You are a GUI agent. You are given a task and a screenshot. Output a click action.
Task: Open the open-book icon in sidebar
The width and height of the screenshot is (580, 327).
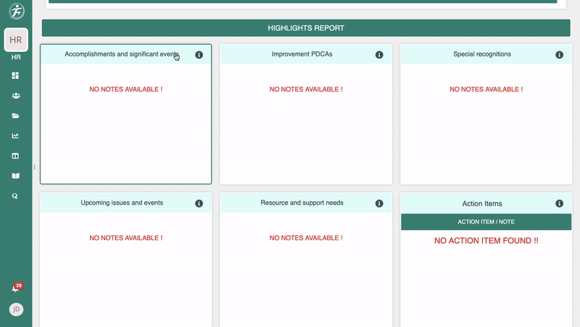click(15, 176)
